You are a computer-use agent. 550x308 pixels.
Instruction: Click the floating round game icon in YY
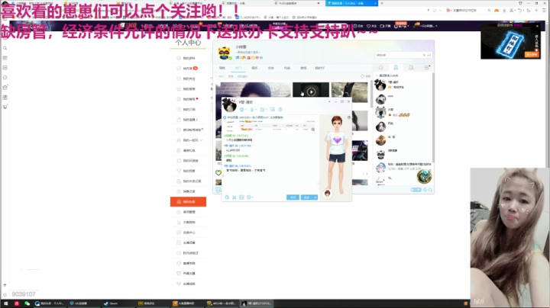coord(424,176)
